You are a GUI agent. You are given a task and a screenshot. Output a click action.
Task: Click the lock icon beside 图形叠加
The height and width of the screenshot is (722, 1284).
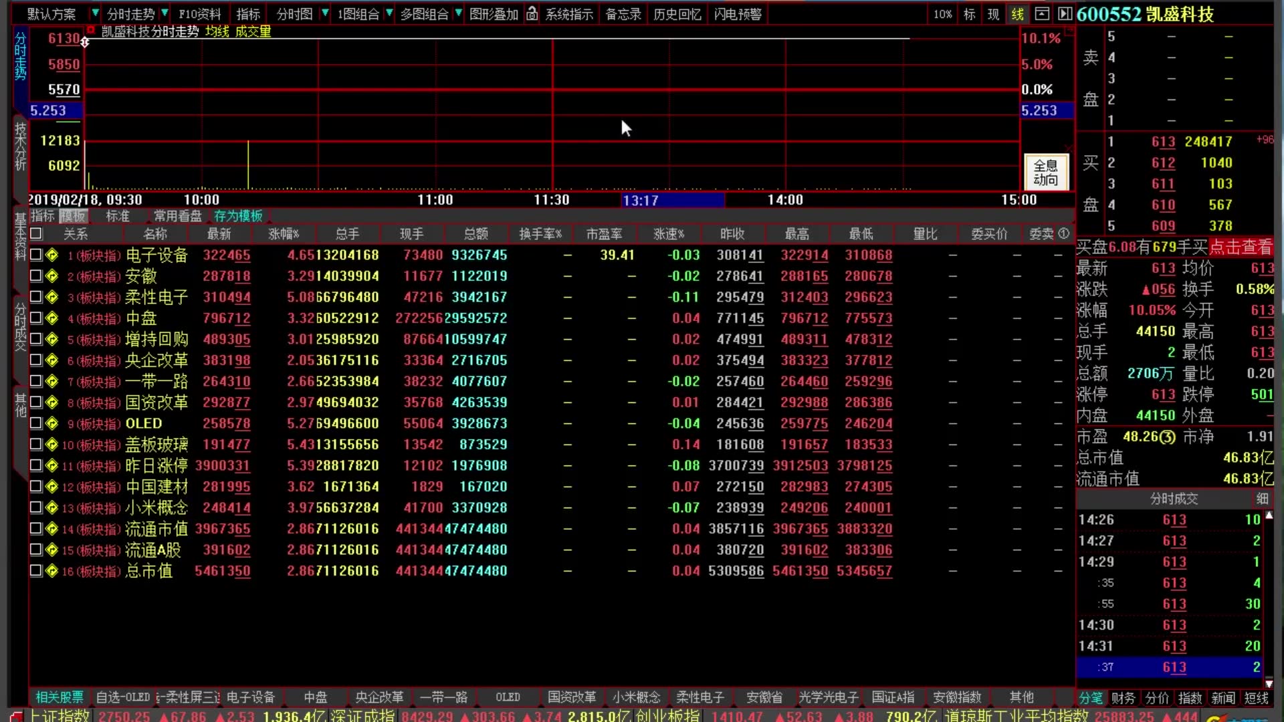[532, 14]
